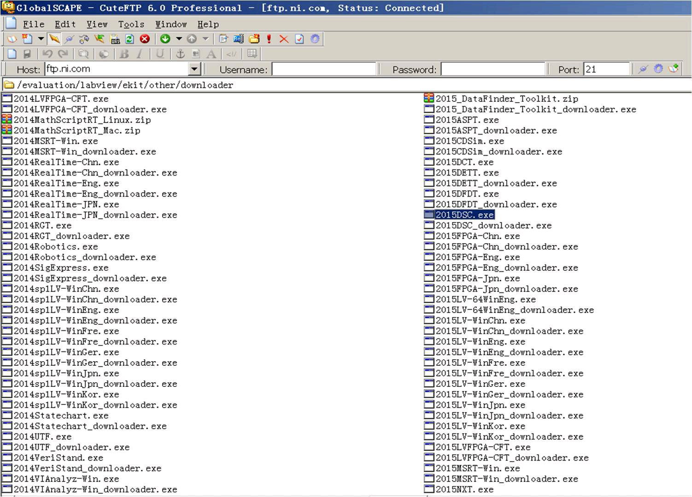Viewport: 692px width, 497px height.
Task: Click the Italic formatting icon
Action: [x=139, y=54]
